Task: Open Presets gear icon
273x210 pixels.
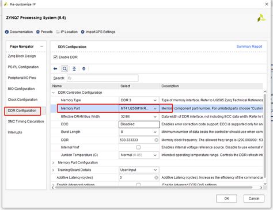Action: [38, 32]
